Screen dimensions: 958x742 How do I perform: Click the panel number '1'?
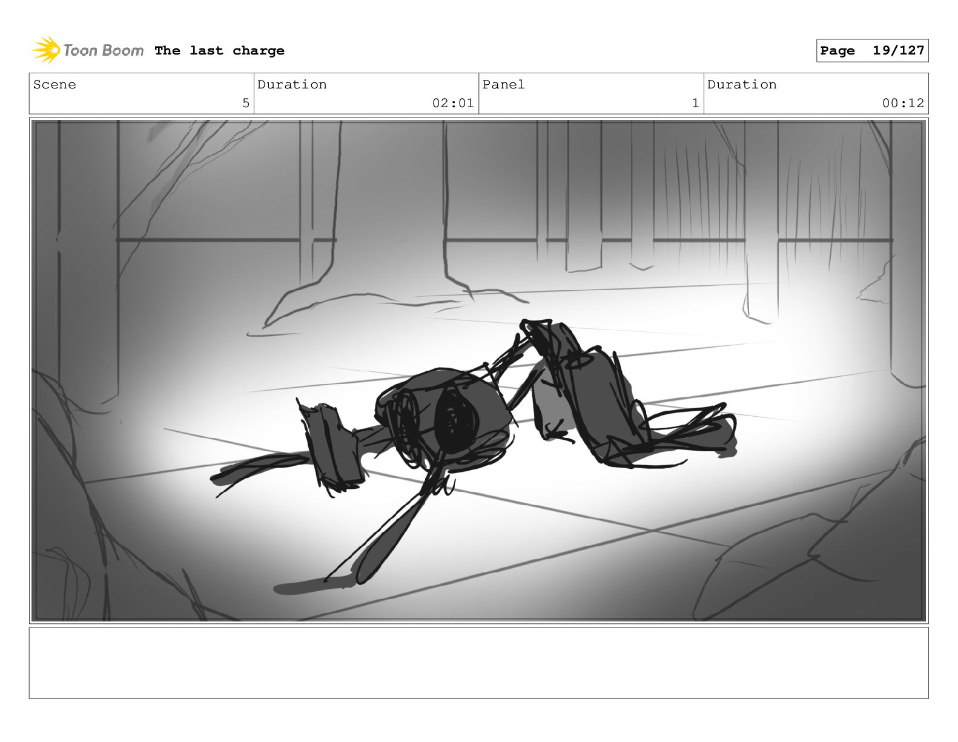click(x=695, y=103)
